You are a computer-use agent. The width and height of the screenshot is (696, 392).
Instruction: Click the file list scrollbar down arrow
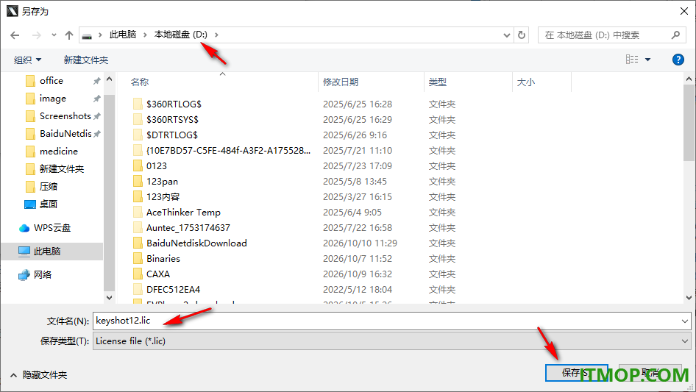click(689, 298)
